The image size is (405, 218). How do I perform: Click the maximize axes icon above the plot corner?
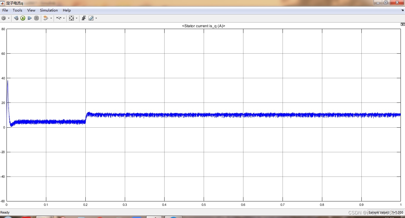(403, 24)
